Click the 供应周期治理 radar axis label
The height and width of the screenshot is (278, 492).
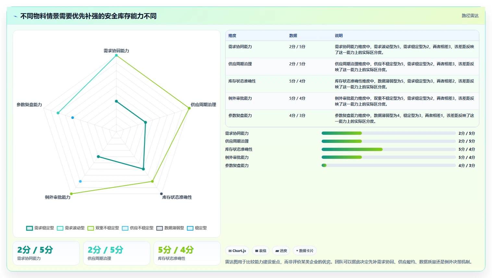pos(203,105)
